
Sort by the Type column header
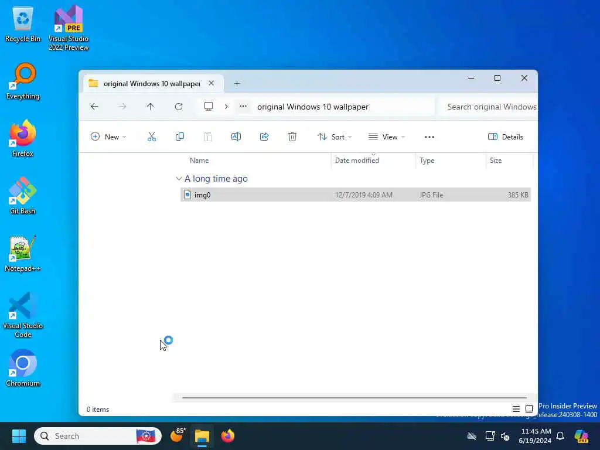tap(427, 161)
